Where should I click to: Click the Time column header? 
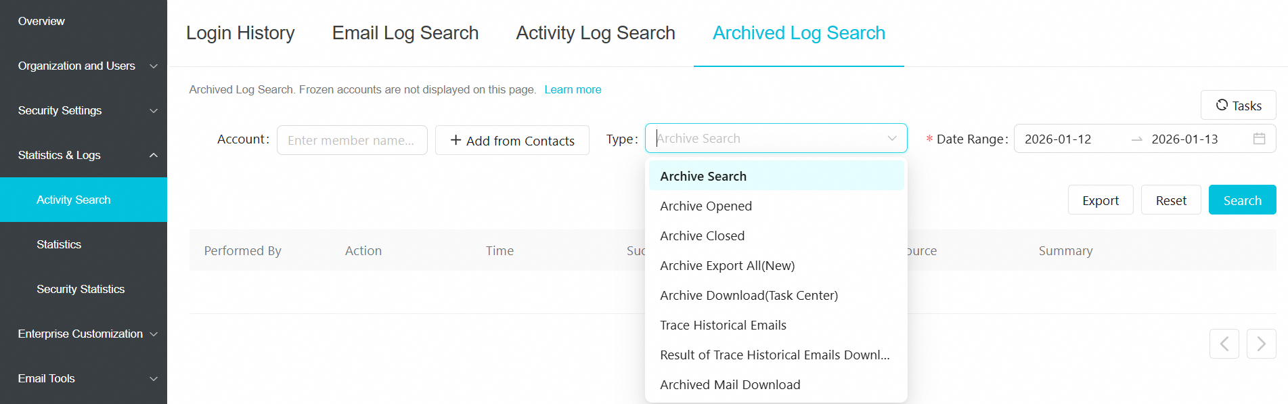tap(499, 250)
